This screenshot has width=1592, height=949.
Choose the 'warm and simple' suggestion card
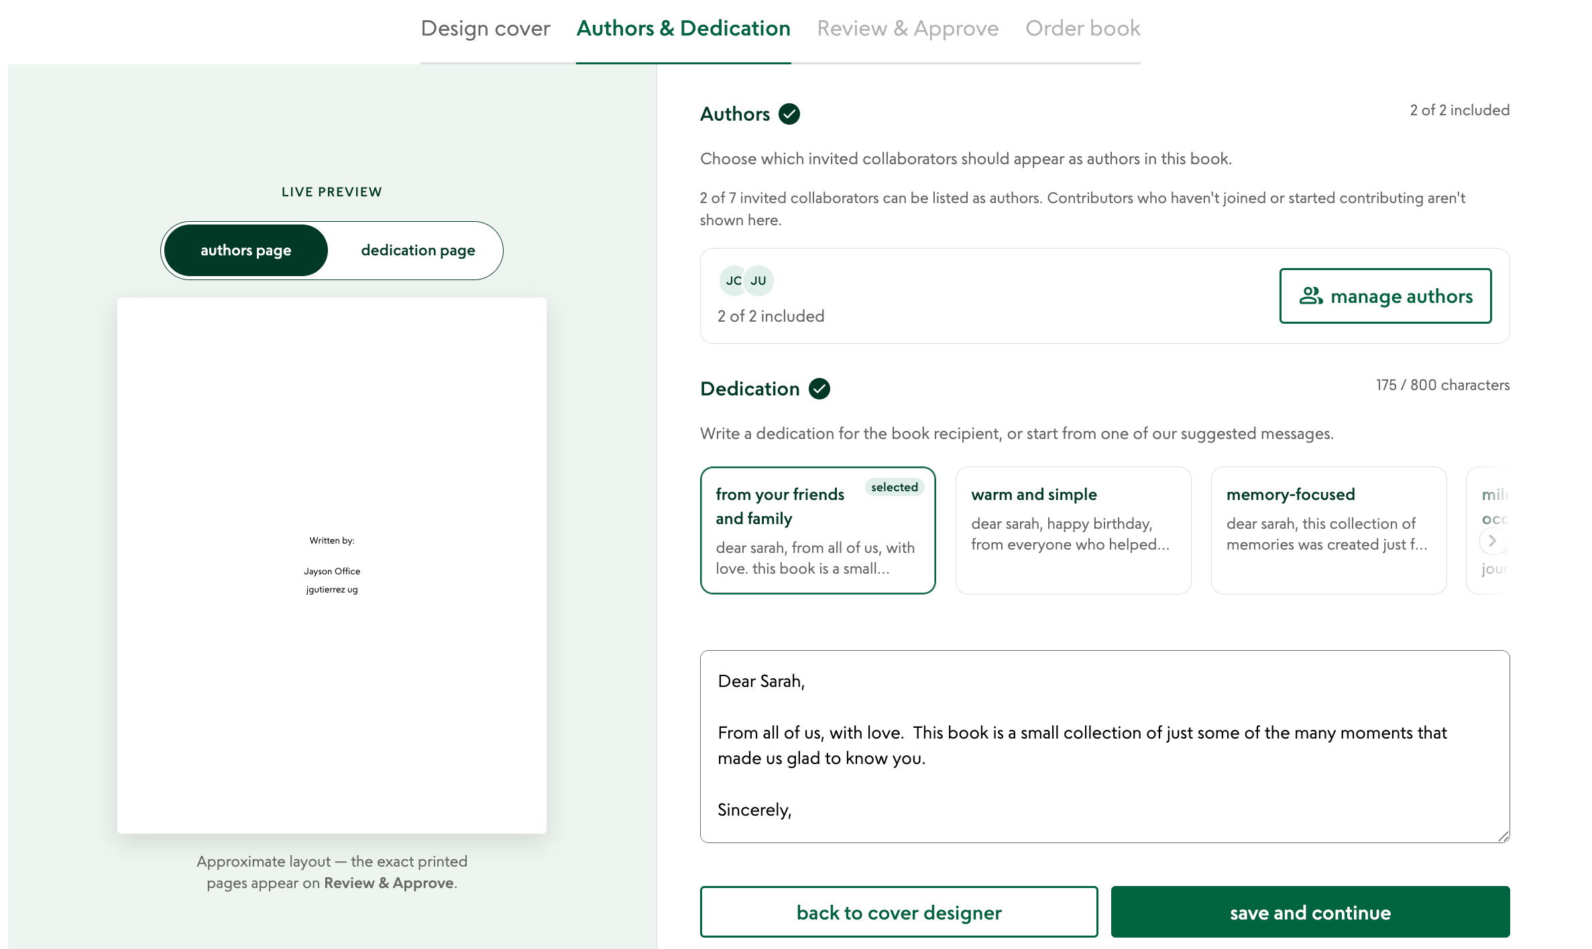[1074, 530]
